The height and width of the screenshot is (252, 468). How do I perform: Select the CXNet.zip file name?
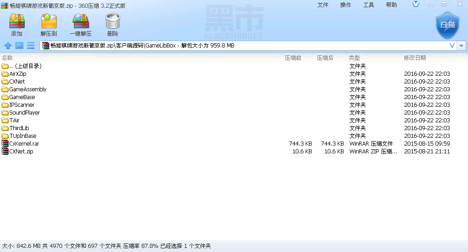[x=21, y=151]
